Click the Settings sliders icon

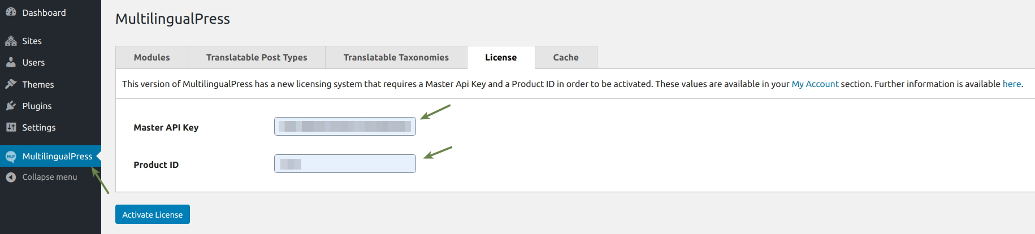pos(11,127)
